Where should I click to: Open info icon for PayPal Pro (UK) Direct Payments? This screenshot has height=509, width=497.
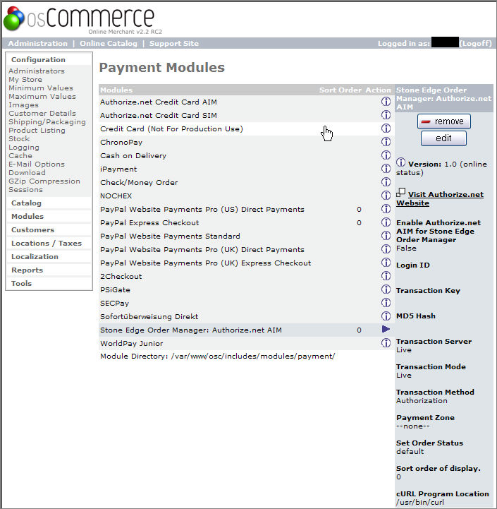386,249
